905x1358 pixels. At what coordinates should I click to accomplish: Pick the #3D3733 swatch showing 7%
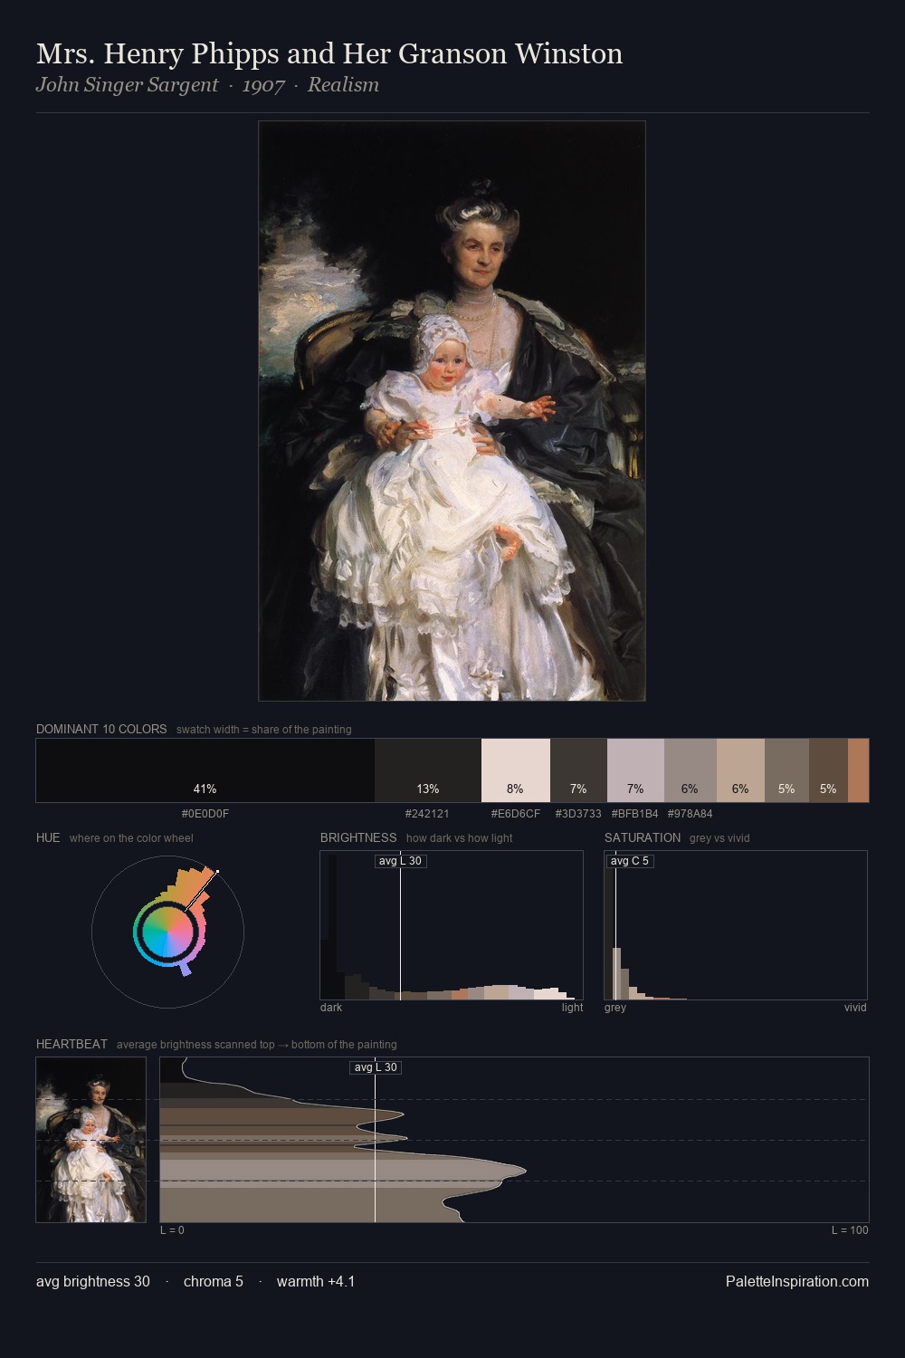tap(578, 770)
